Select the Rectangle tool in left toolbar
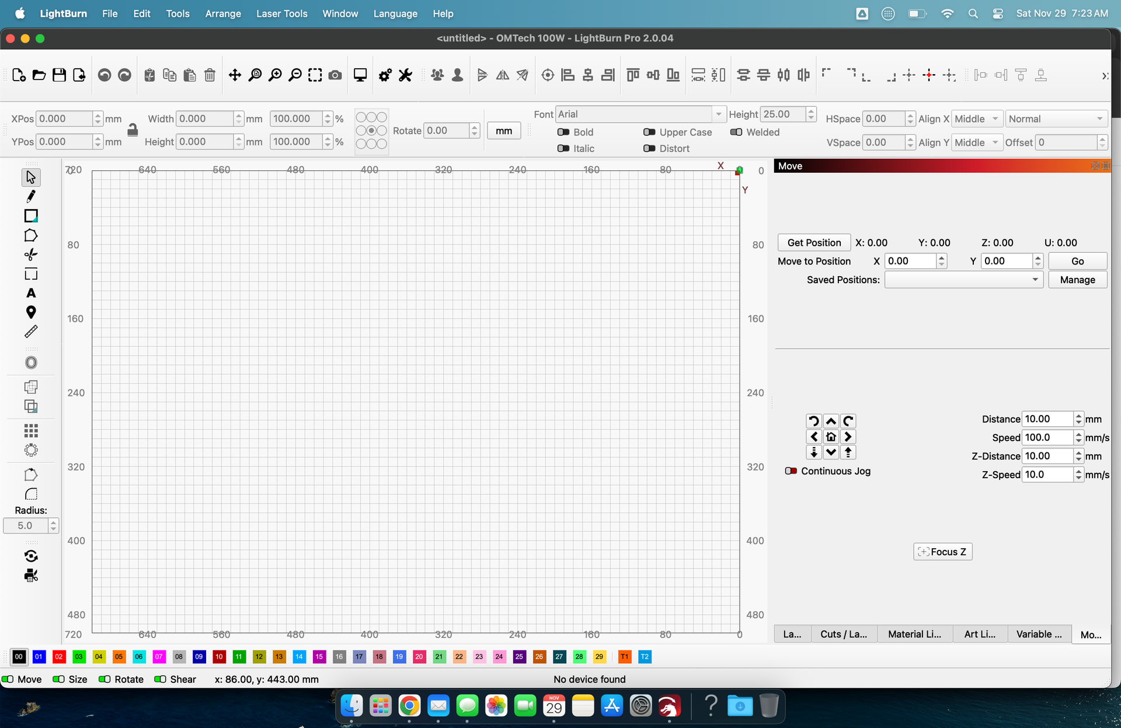 31,216
